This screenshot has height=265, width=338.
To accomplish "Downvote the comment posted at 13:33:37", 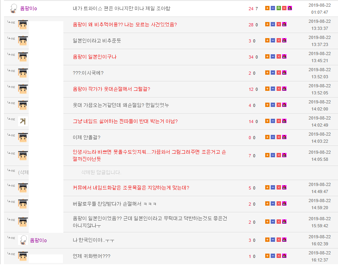I will coord(273,24).
